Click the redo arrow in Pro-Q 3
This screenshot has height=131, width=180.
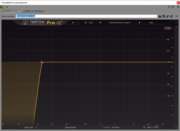click(78, 23)
